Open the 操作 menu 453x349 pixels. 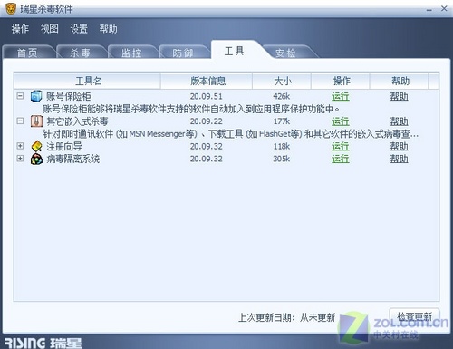coord(20,29)
